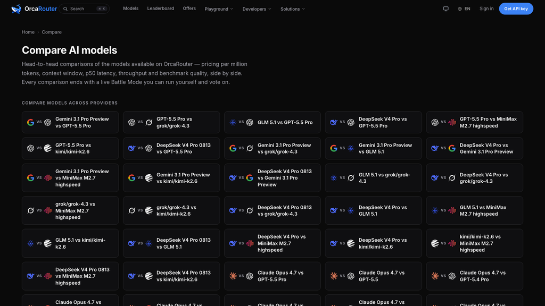
Task: Click the OrcaRouter whale logo
Action: 16,8
